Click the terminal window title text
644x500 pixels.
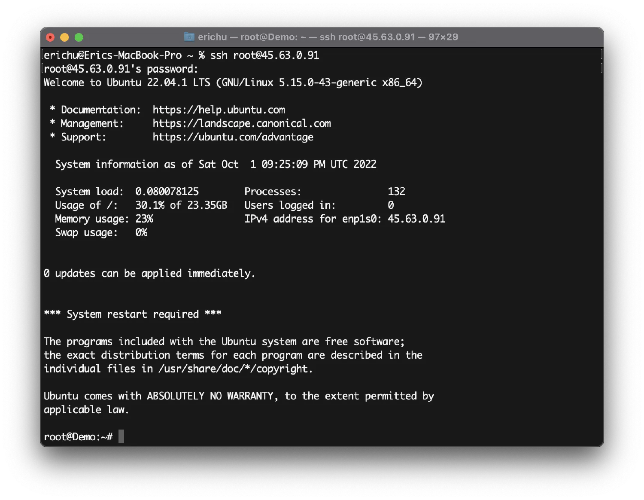point(328,37)
